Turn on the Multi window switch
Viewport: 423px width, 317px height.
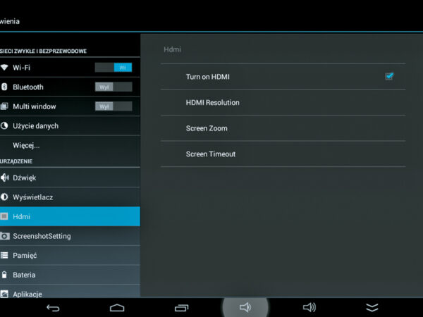[114, 106]
